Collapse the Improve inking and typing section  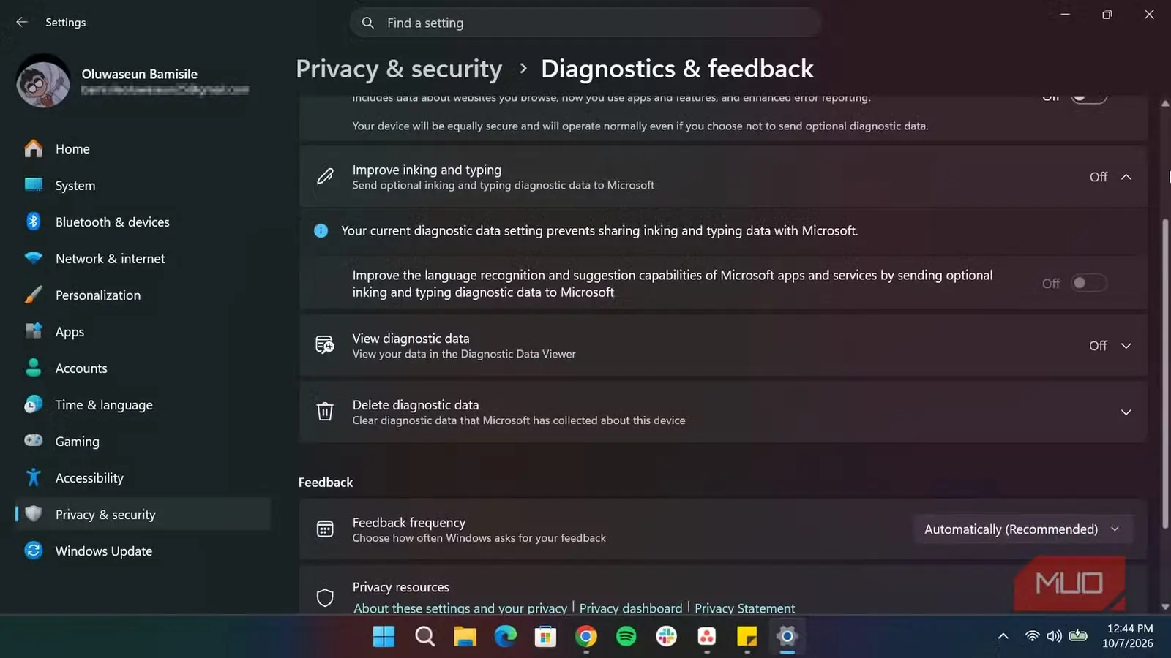point(1126,177)
